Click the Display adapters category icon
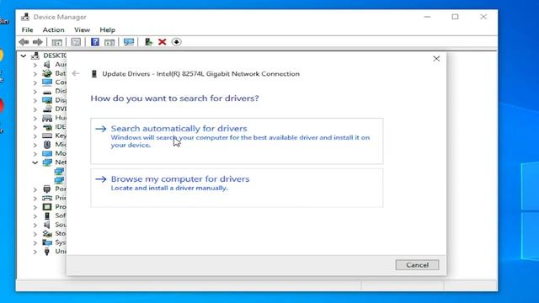The image size is (539, 303). (x=47, y=100)
